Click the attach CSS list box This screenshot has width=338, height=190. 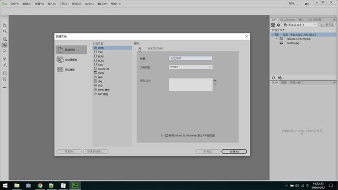[x=191, y=84]
